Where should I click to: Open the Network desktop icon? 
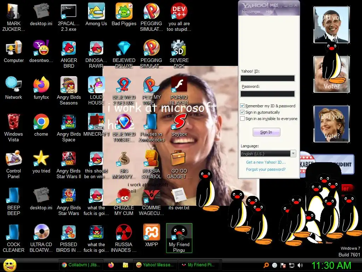coord(13,85)
